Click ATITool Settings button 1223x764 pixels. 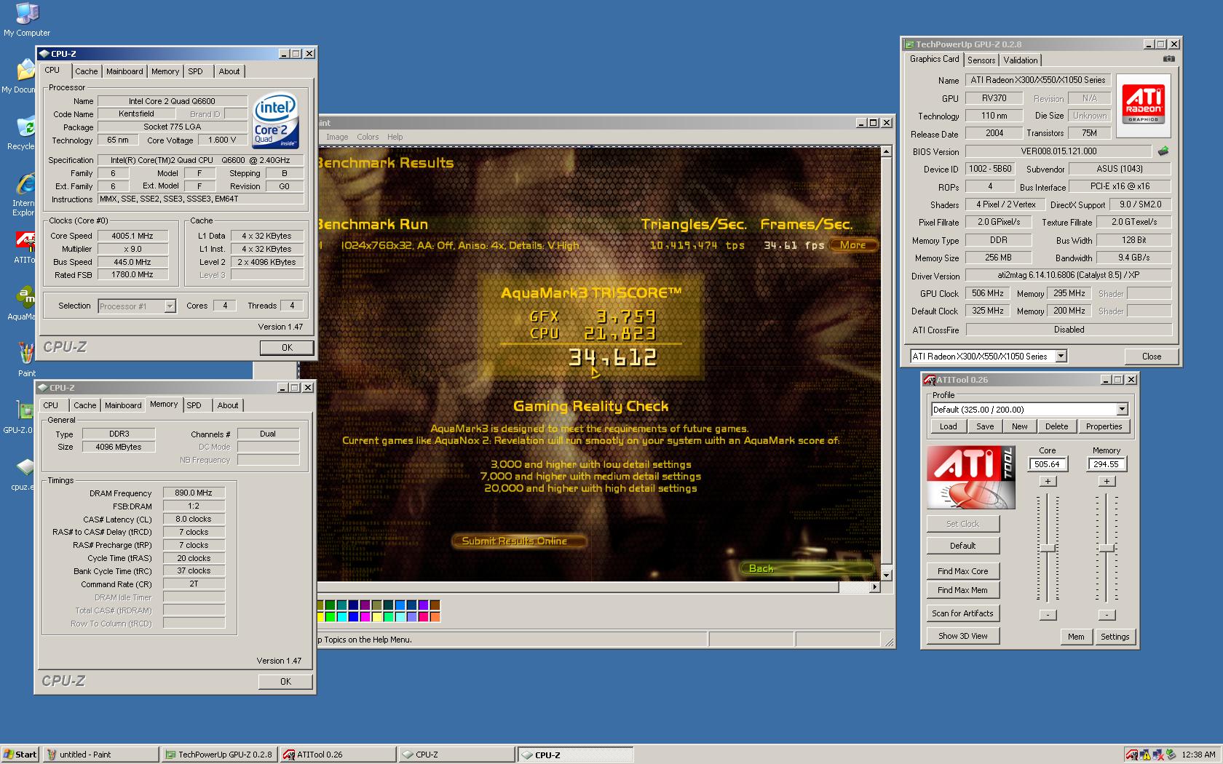(1115, 637)
